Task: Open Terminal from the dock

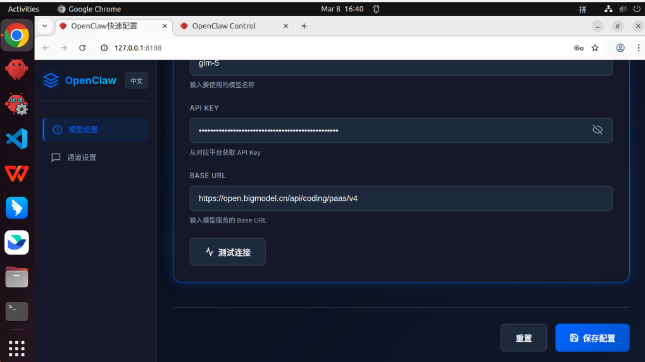Action: pos(17,311)
